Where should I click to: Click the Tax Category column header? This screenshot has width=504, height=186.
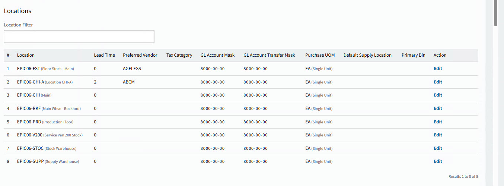coord(179,55)
